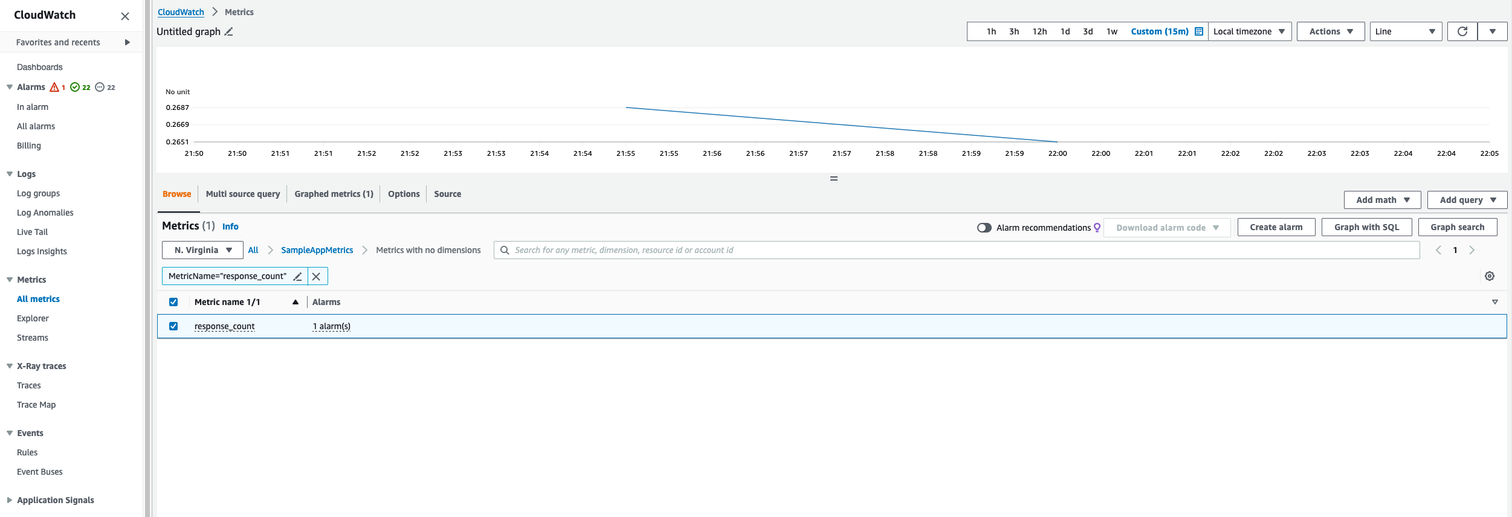
Task: Focus the metric search input field
Action: pyautogui.click(x=957, y=250)
